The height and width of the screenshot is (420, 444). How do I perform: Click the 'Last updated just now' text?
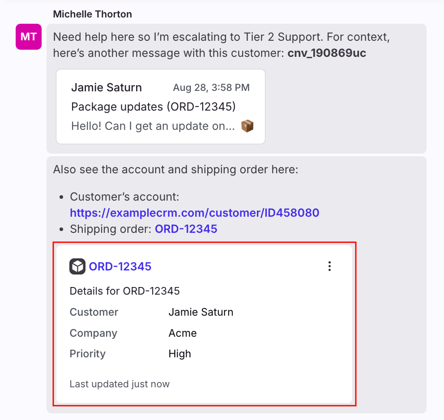coord(120,384)
